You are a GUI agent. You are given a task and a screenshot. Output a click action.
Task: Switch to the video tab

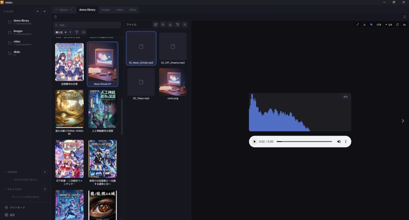(x=120, y=10)
